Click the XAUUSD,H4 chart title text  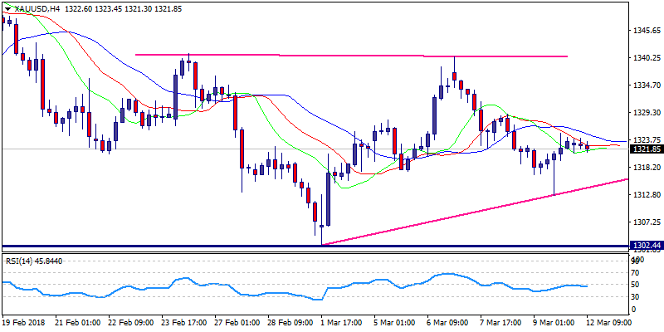(37, 7)
